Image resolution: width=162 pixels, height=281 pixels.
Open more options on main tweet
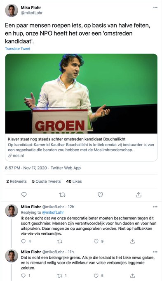click(155, 7)
